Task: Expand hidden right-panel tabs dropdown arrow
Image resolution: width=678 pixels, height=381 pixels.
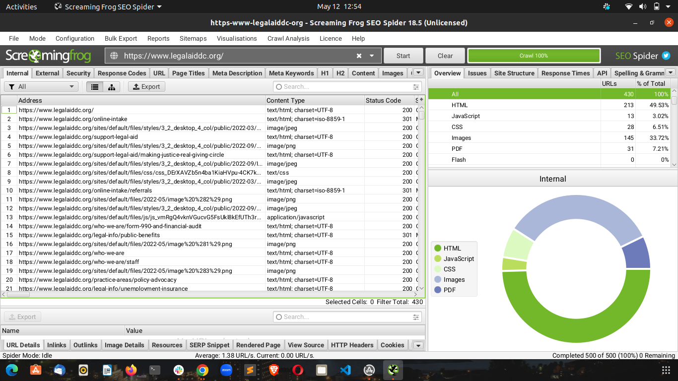Action: [x=671, y=72]
